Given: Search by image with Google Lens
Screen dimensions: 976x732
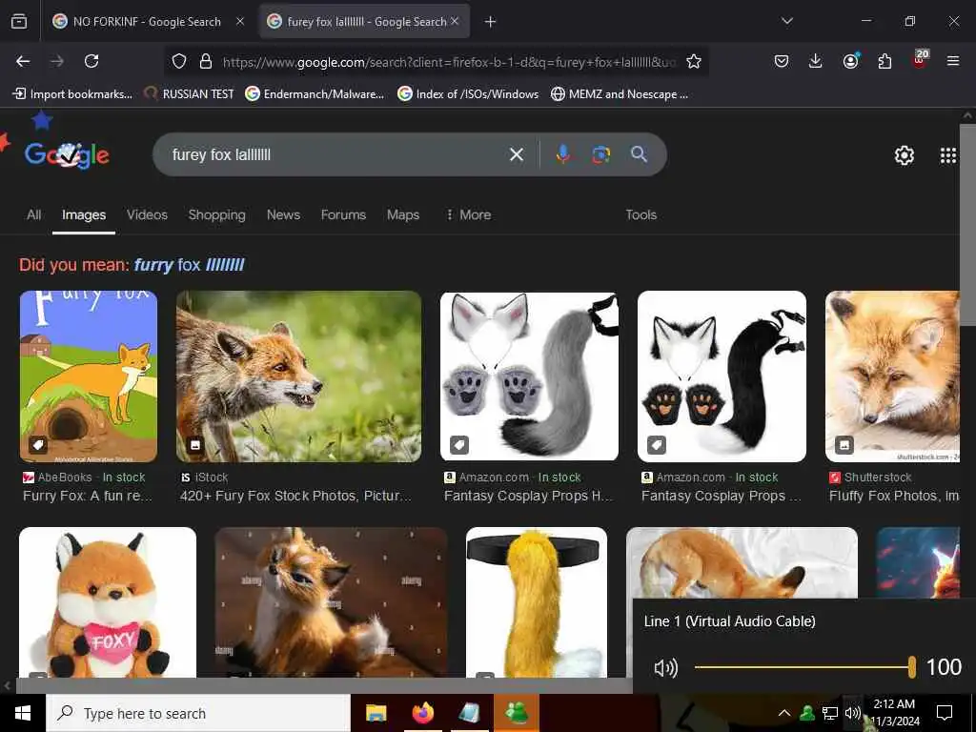Looking at the screenshot, I should click(600, 154).
